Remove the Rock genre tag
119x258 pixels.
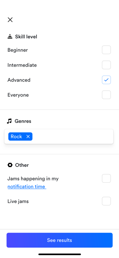pyautogui.click(x=28, y=136)
